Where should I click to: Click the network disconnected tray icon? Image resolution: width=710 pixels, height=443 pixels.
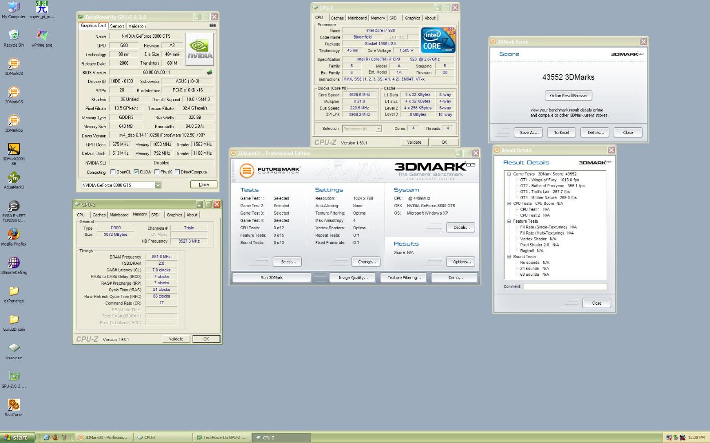click(669, 438)
